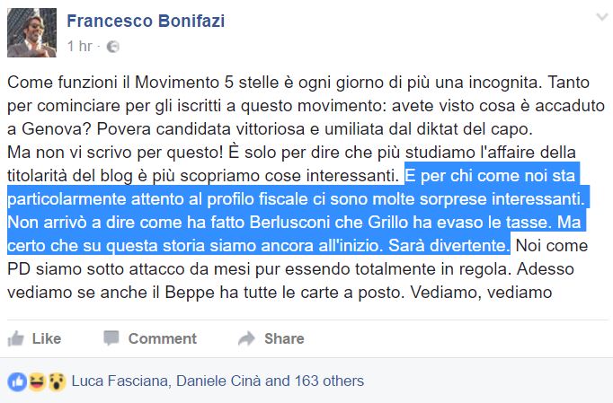Click the Share arrow icon
Screen dimensions: 613x403
[246, 338]
